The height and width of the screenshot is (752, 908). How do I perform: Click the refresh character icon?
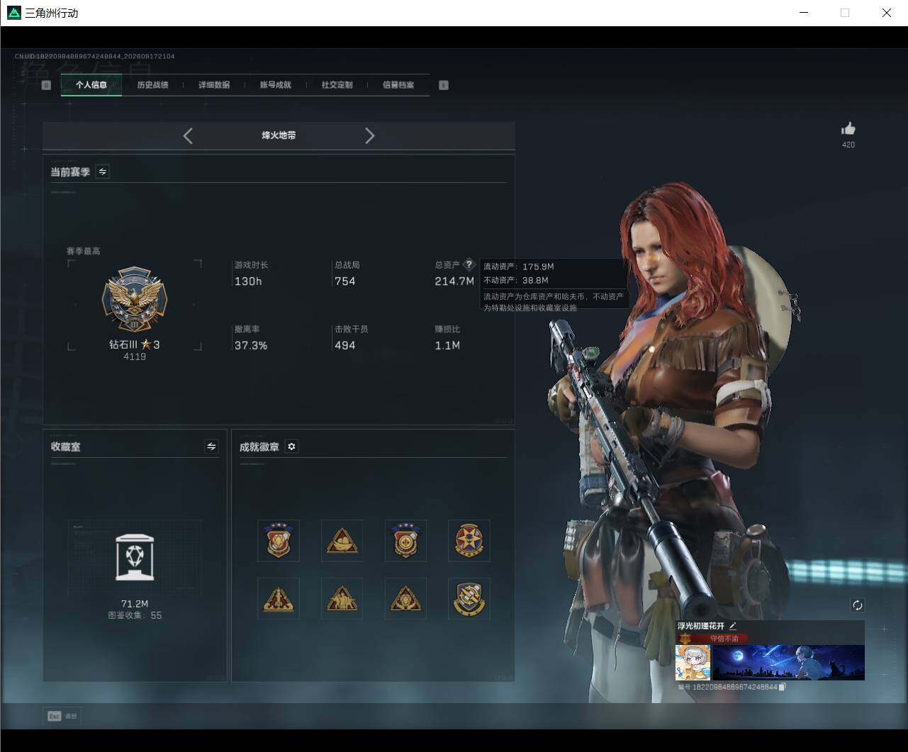(858, 605)
